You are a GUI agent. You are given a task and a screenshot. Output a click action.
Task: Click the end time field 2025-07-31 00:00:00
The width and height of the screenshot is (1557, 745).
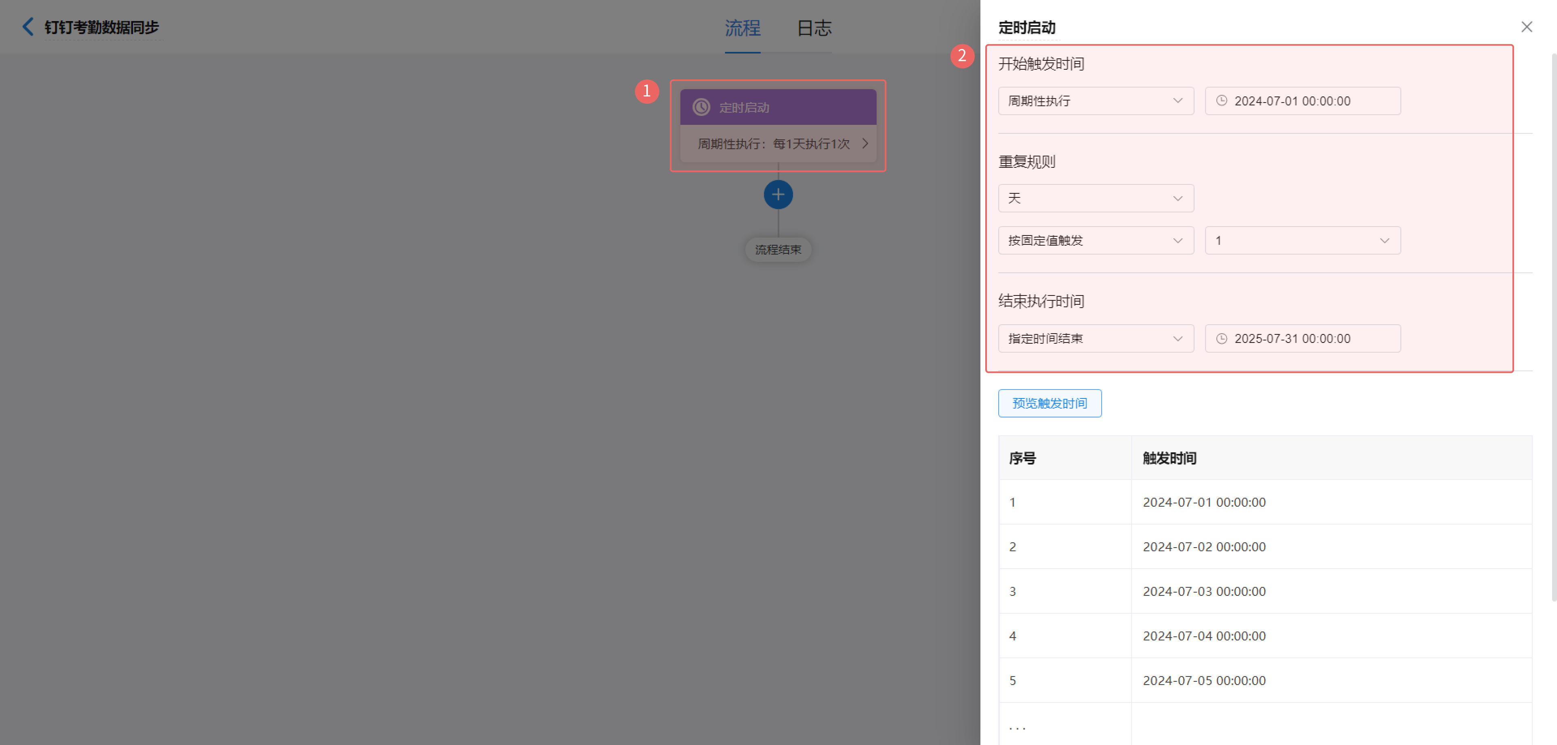(1302, 338)
